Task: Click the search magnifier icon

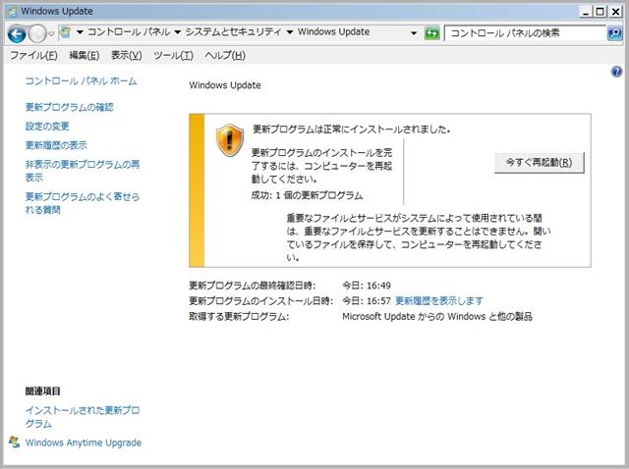Action: (x=614, y=33)
